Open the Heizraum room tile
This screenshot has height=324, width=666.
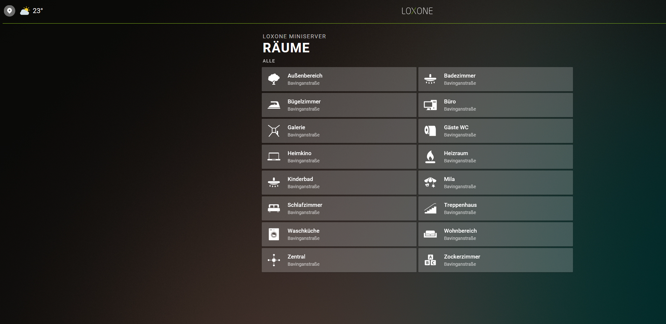495,157
